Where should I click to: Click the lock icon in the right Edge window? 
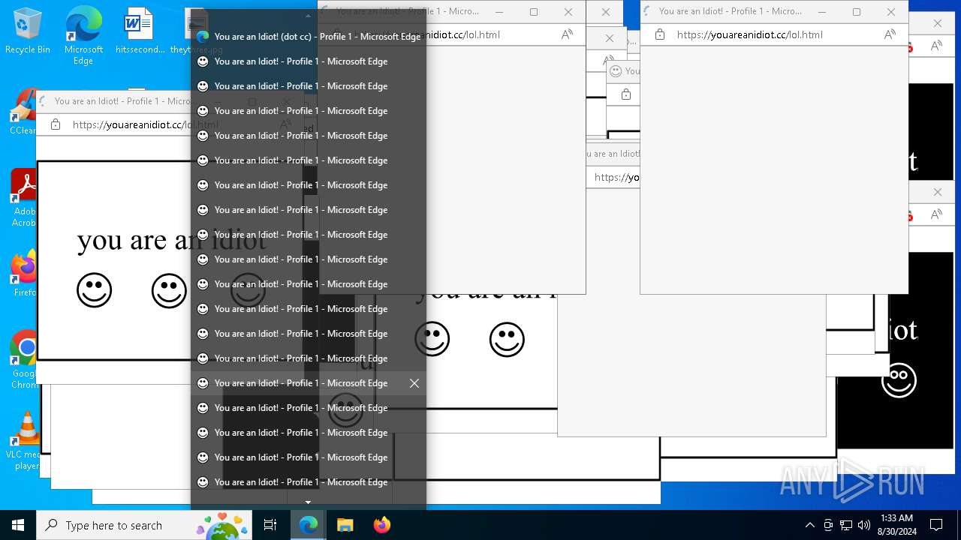pyautogui.click(x=659, y=34)
